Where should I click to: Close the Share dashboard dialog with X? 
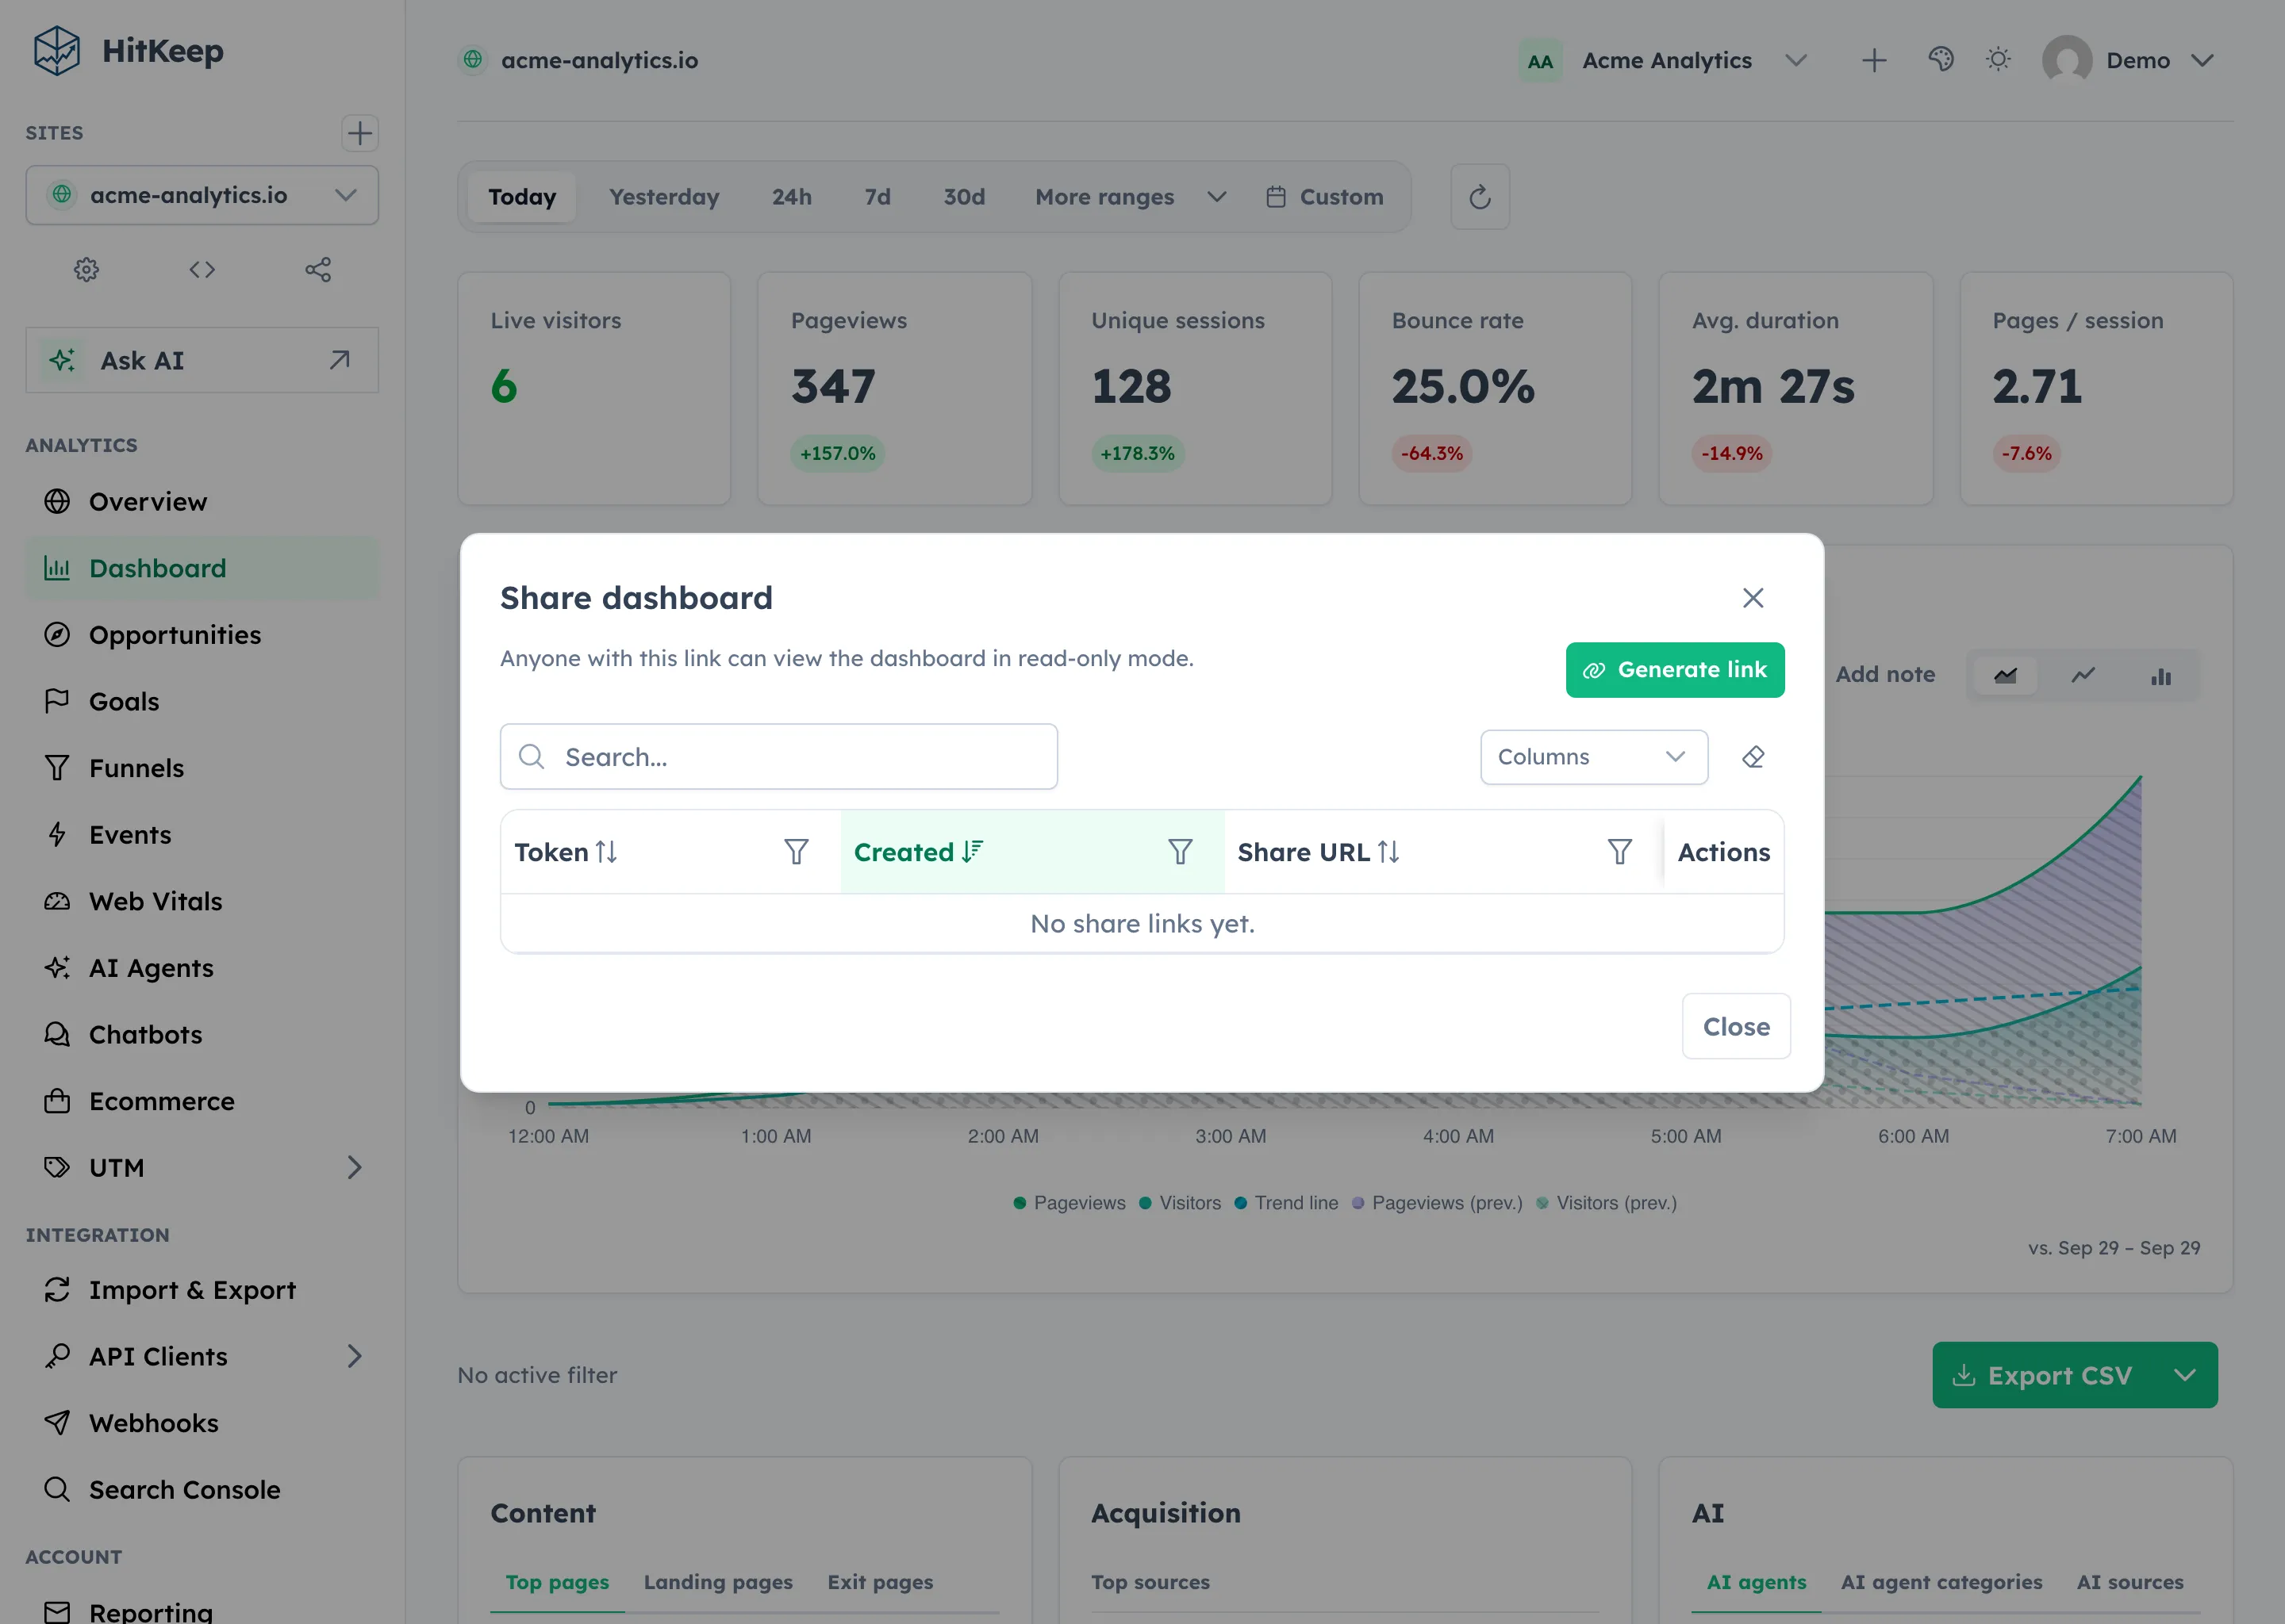coord(1753,598)
